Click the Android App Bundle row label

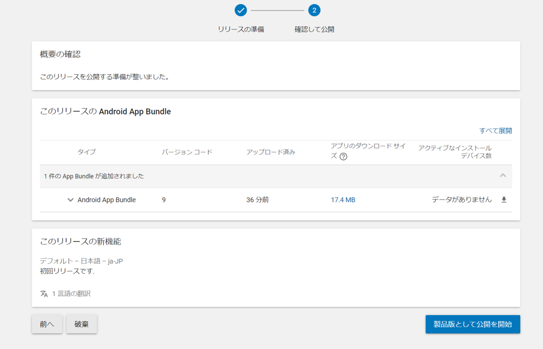tap(107, 200)
